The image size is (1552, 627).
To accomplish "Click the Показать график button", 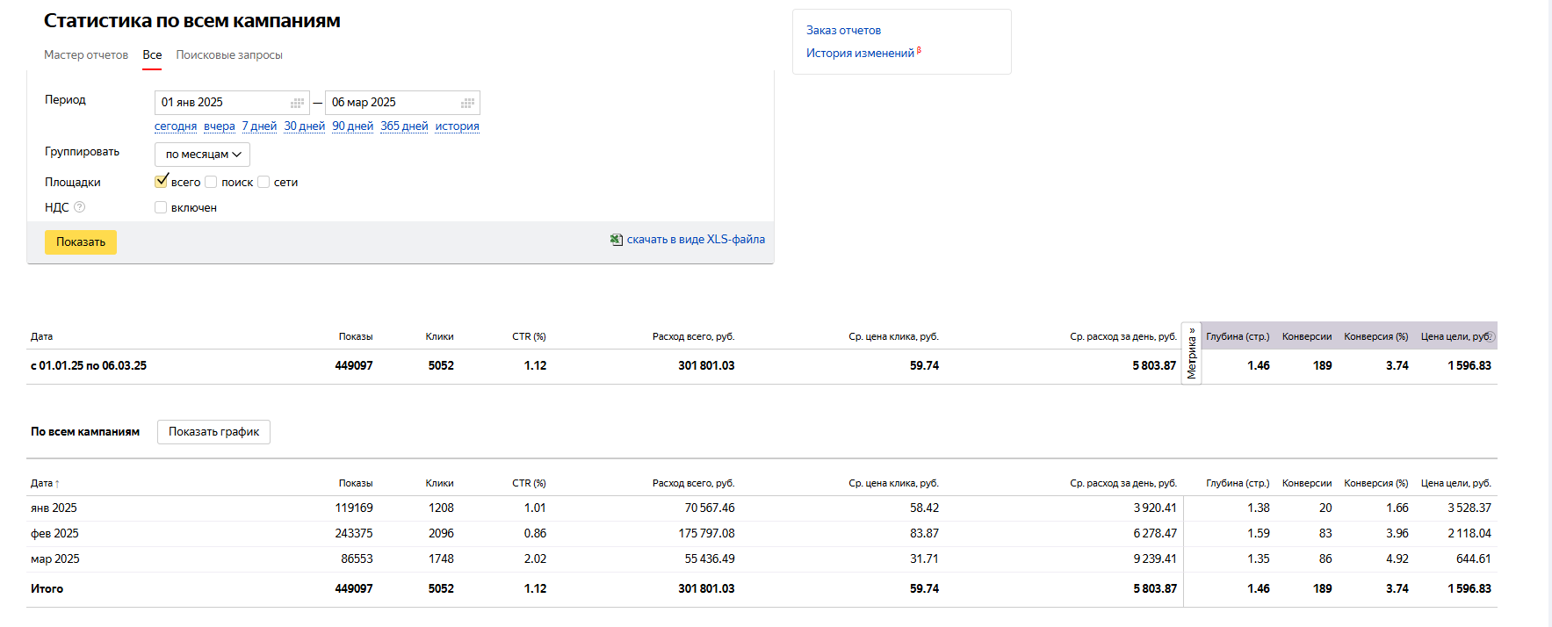I will 213,432.
